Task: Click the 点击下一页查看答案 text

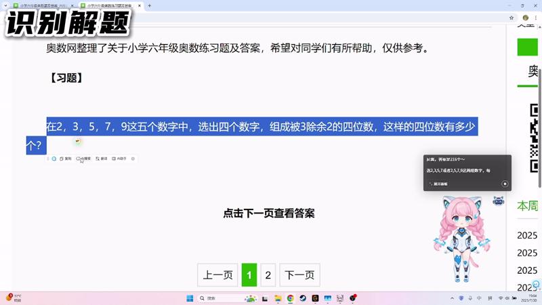Action: click(269, 213)
